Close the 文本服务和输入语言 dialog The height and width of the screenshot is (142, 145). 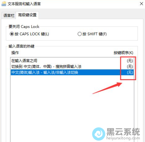click(x=141, y=4)
